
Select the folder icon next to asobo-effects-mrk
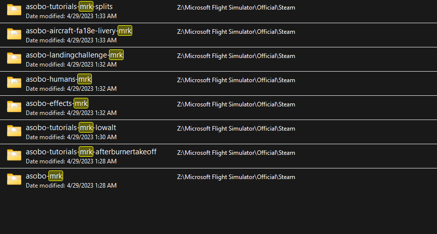tap(14, 107)
